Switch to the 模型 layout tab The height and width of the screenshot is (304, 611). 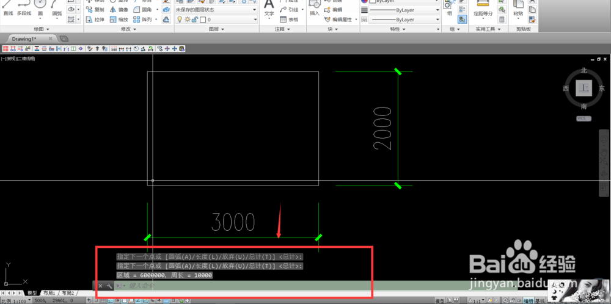[x=32, y=293]
